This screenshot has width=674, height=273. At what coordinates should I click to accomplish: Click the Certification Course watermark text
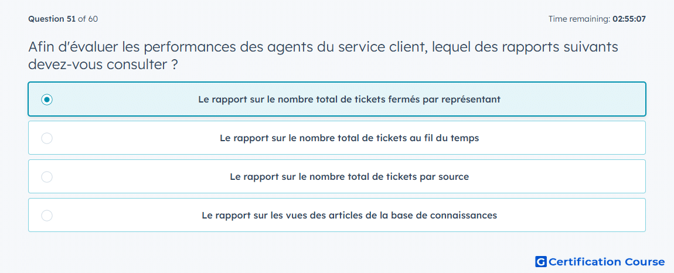pyautogui.click(x=607, y=261)
